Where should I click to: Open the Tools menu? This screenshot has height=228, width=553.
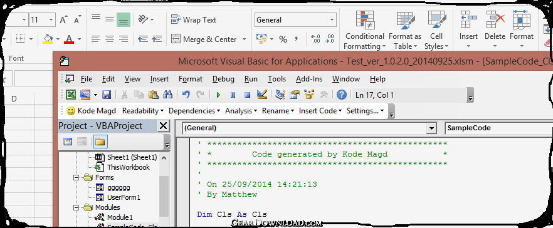pyautogui.click(x=276, y=79)
